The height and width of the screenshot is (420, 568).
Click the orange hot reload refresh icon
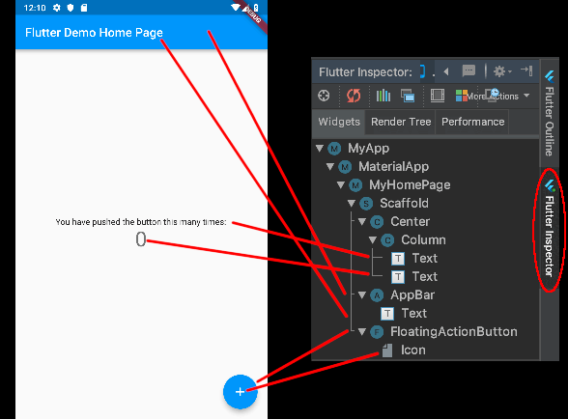tap(354, 96)
